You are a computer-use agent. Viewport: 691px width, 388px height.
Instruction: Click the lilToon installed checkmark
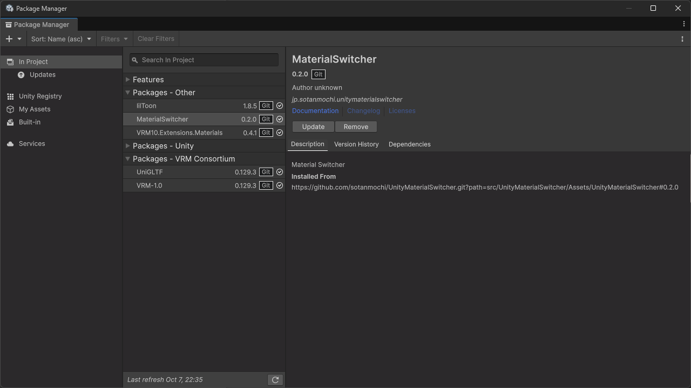click(280, 106)
